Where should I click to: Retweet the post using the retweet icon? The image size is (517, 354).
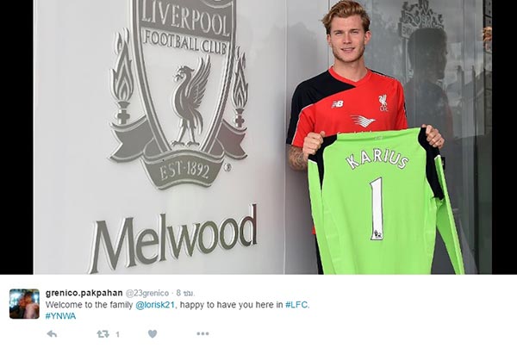(103, 334)
